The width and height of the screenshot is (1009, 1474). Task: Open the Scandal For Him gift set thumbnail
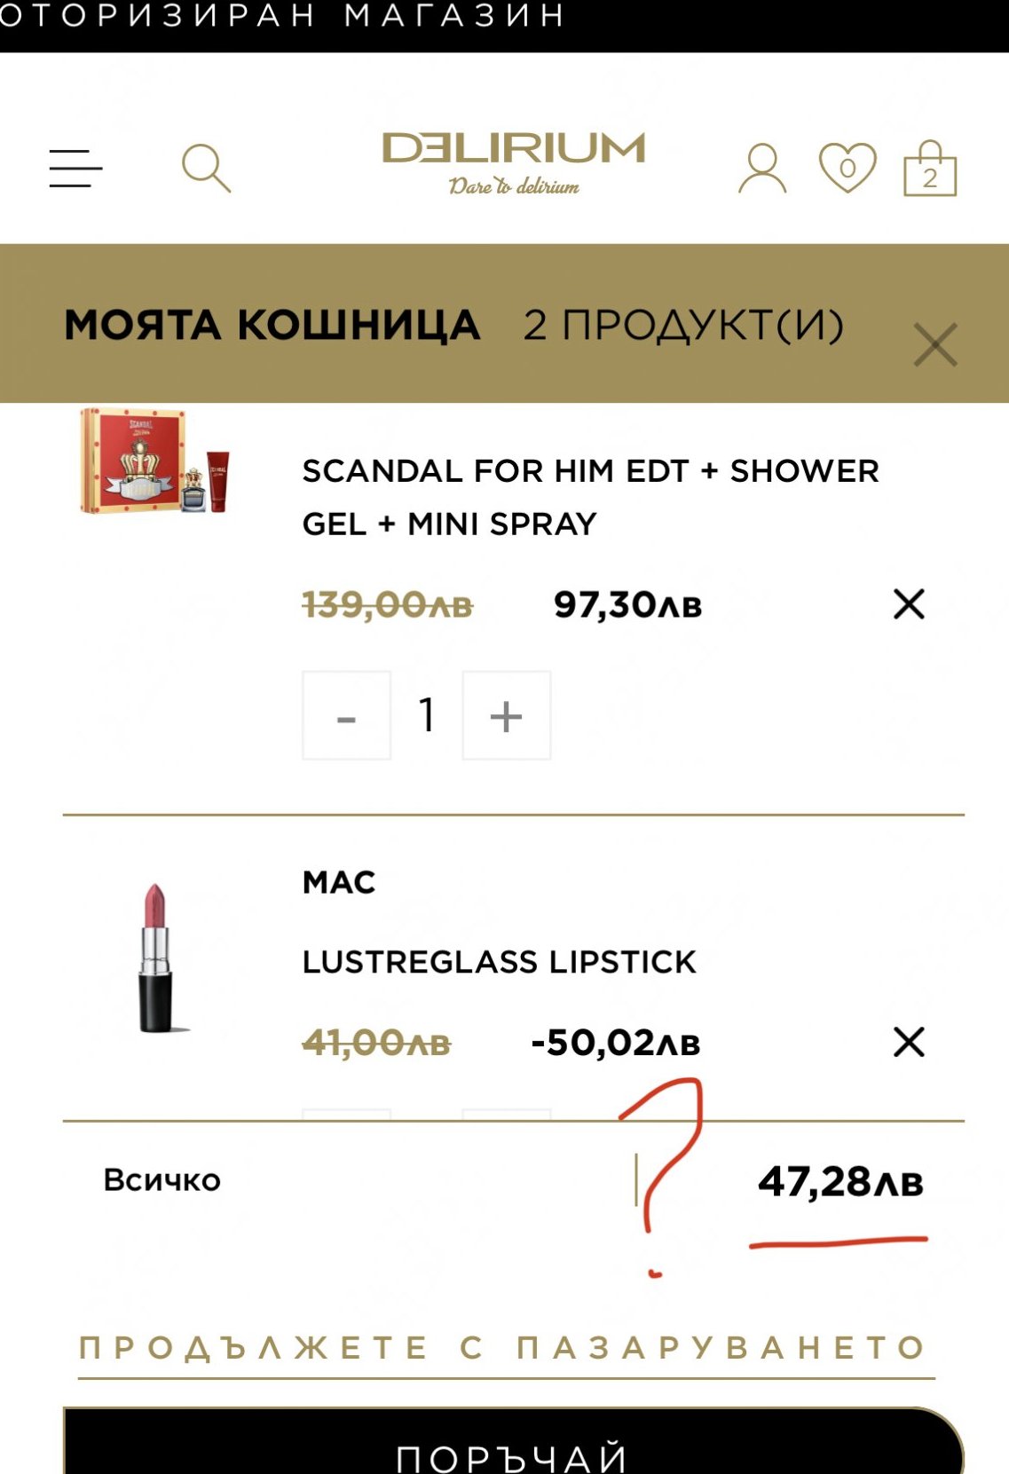point(155,461)
